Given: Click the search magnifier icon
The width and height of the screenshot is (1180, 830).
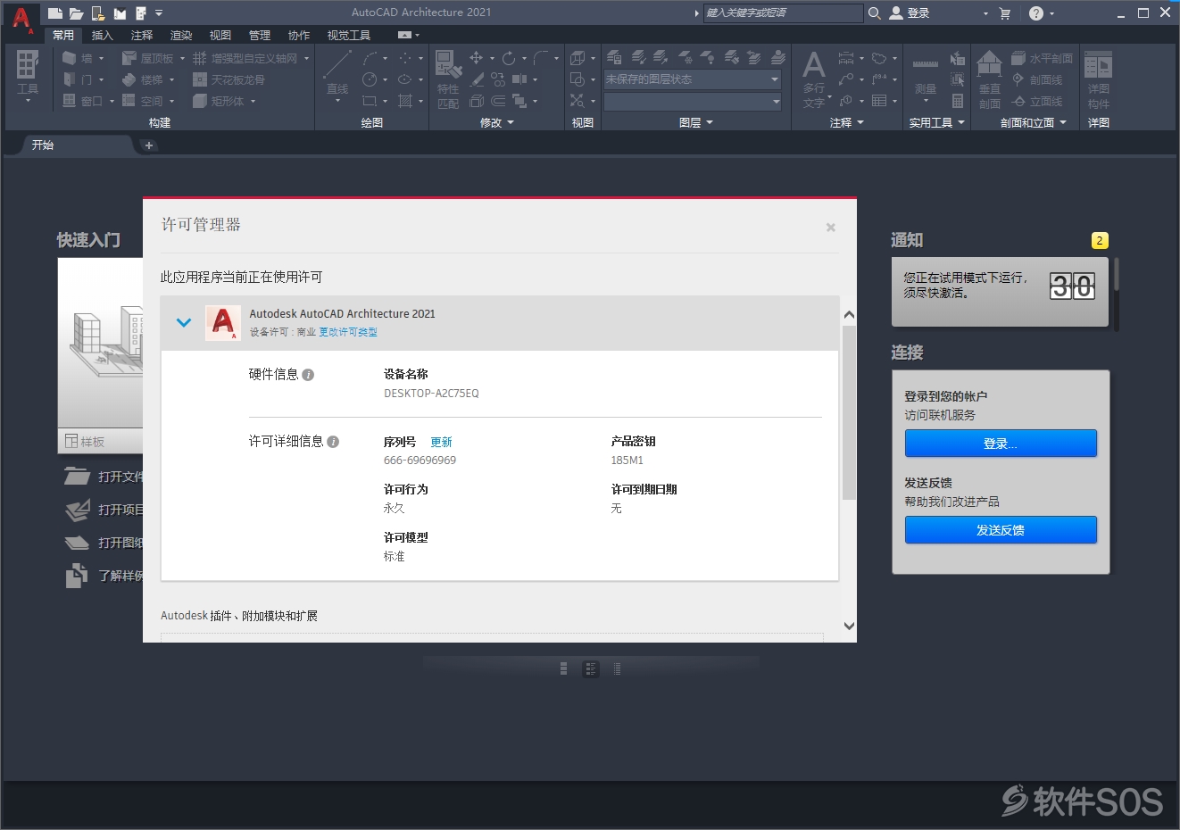Looking at the screenshot, I should 875,12.
